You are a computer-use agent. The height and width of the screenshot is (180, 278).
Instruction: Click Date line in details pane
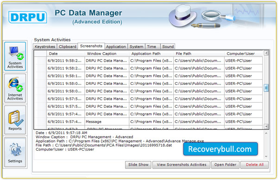(61, 133)
